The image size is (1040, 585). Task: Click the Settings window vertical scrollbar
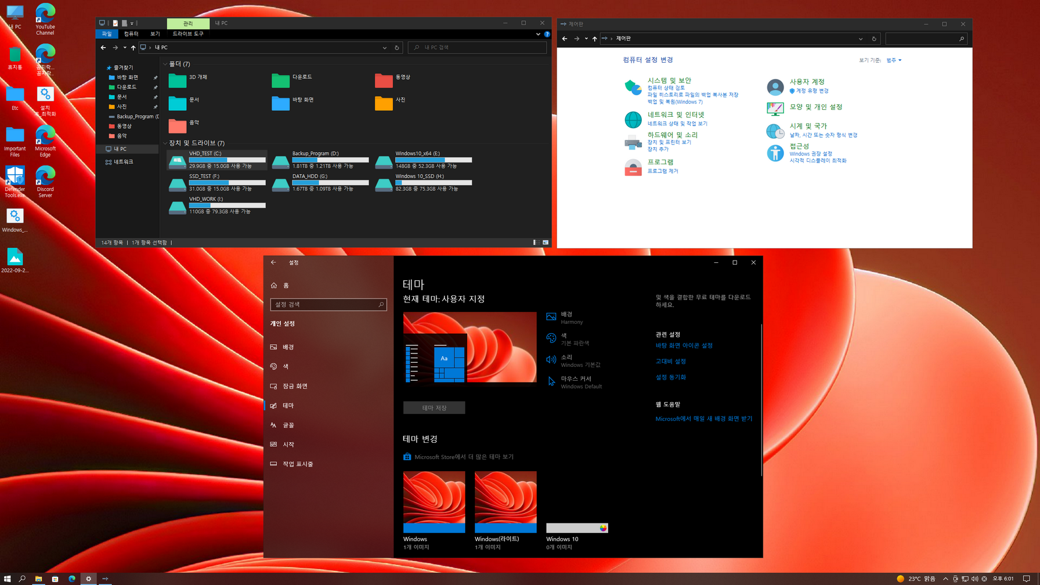pos(761,400)
